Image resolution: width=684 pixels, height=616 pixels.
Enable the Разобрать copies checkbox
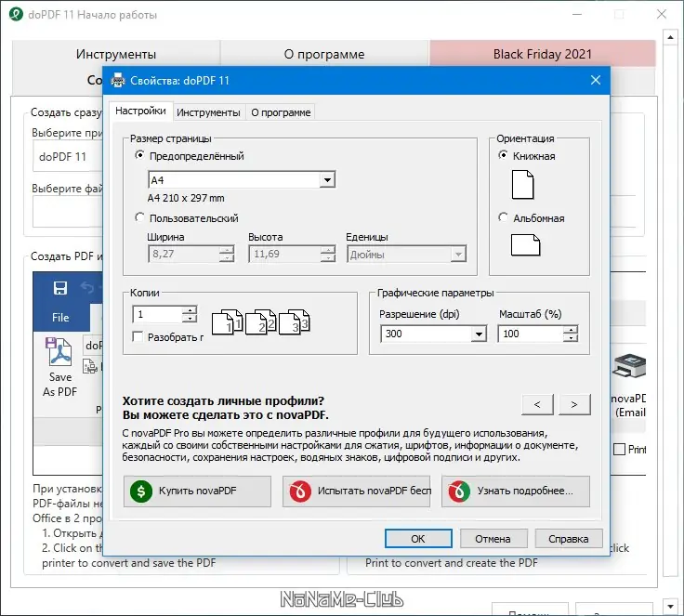pyautogui.click(x=138, y=336)
